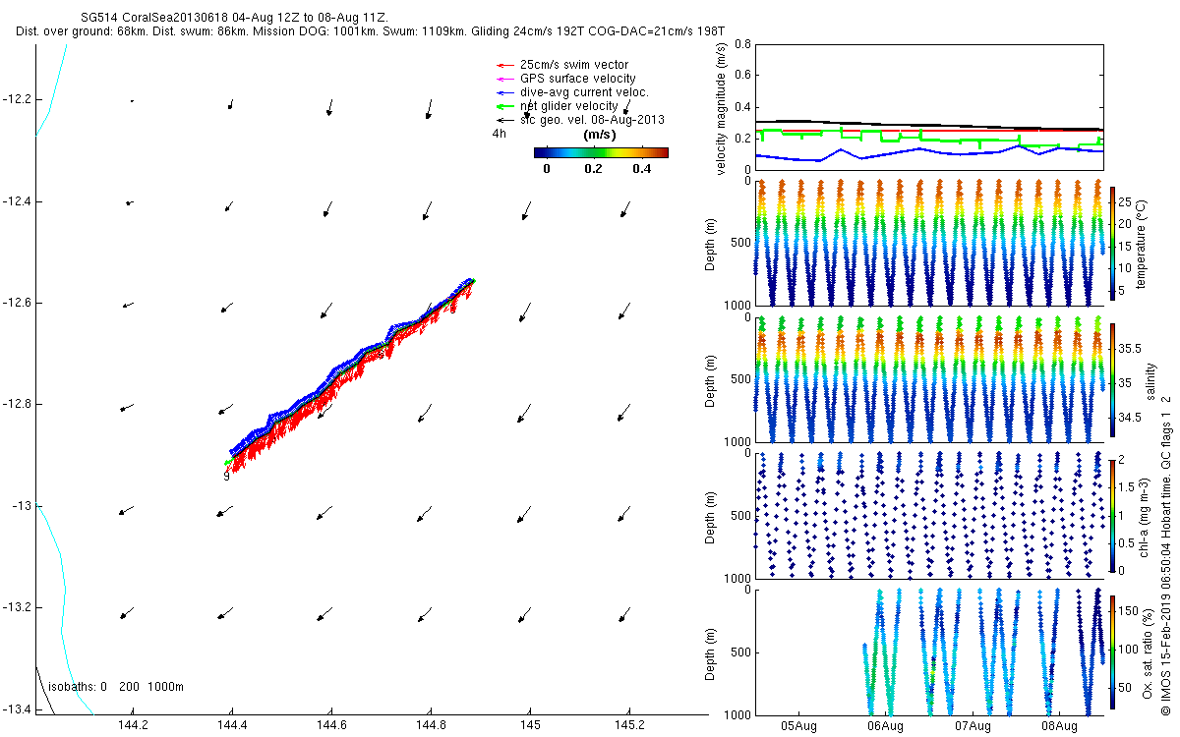Click the blue arrow beside dive-avg current veloc.
Viewport: 1180px width, 737px height.
tap(504, 92)
